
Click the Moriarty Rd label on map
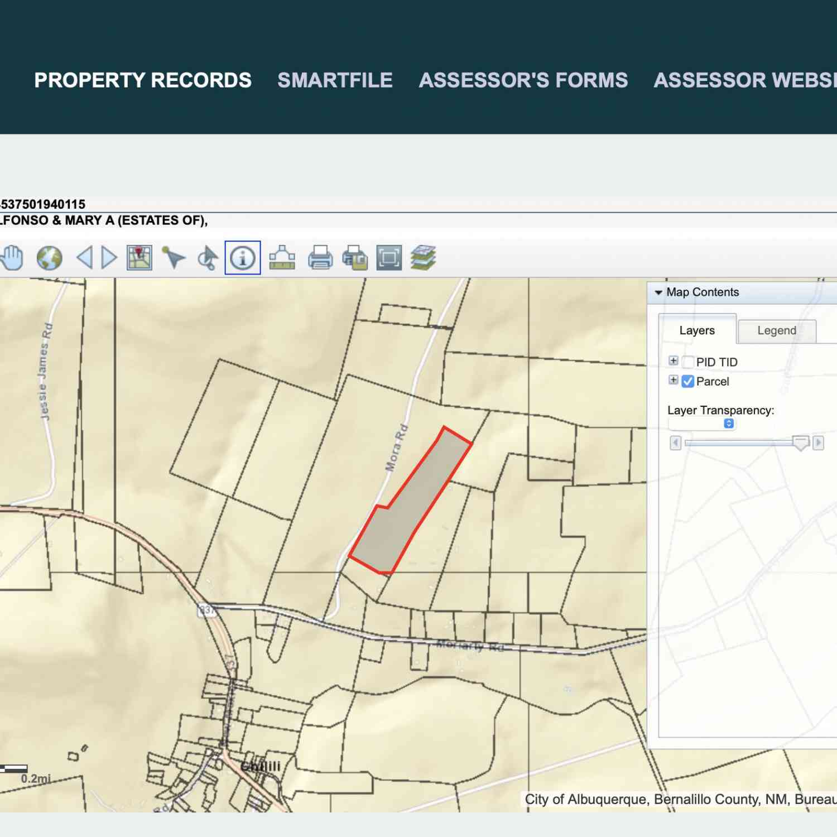click(470, 646)
